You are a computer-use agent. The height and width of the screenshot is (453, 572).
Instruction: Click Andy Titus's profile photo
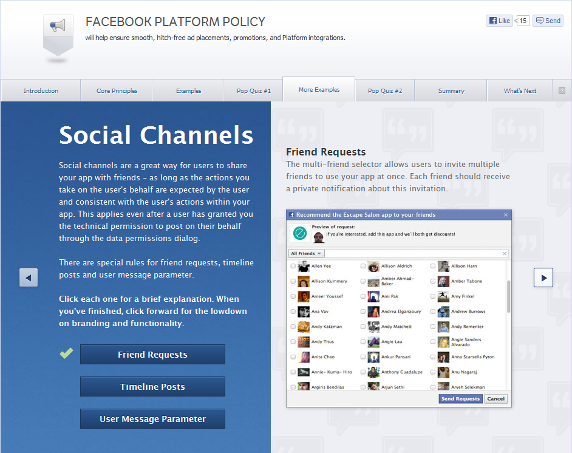pos(304,342)
